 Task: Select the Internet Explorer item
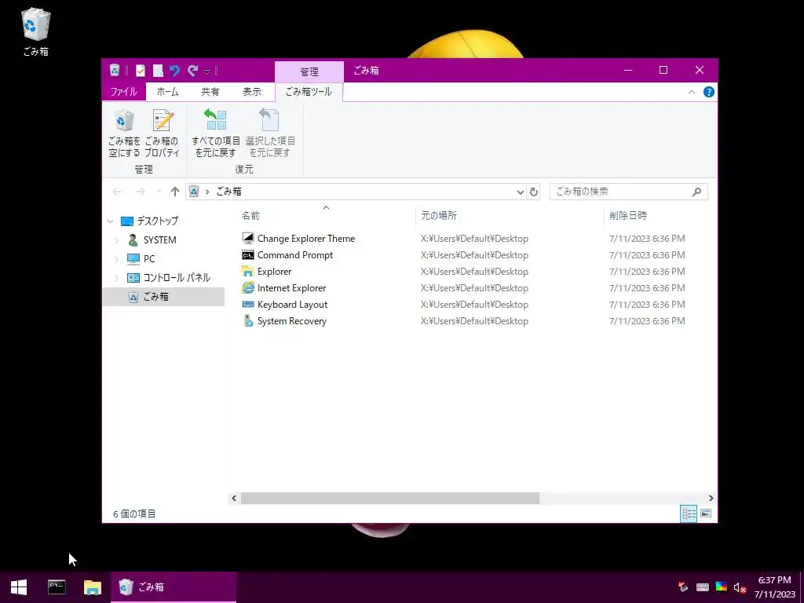pyautogui.click(x=291, y=287)
